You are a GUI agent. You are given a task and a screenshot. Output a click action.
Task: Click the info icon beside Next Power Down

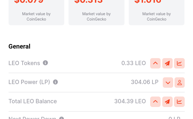click(x=61, y=118)
